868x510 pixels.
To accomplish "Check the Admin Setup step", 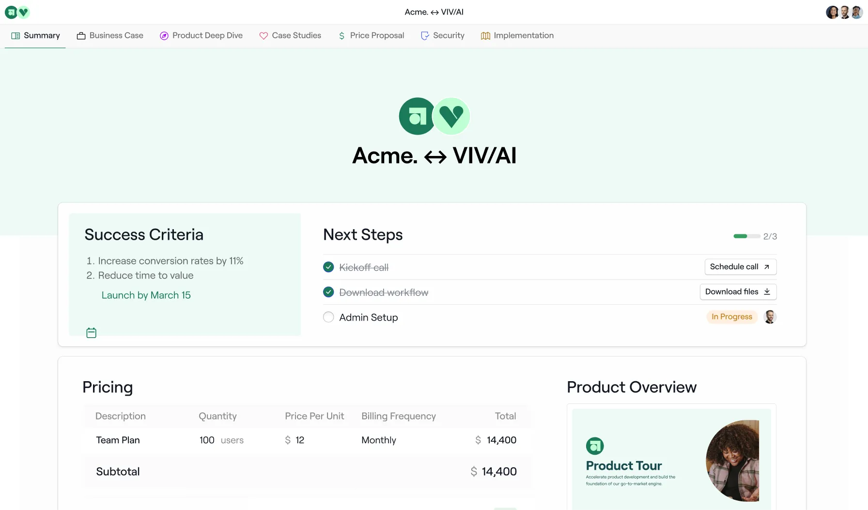I will click(x=328, y=317).
